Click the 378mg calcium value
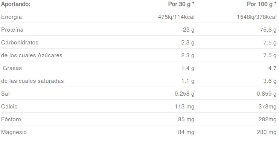The width and height of the screenshot is (279, 145). click(267, 107)
